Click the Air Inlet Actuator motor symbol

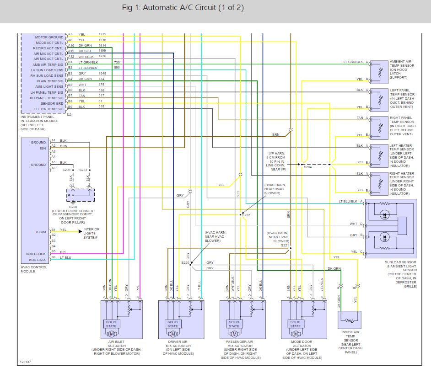(x=112, y=334)
